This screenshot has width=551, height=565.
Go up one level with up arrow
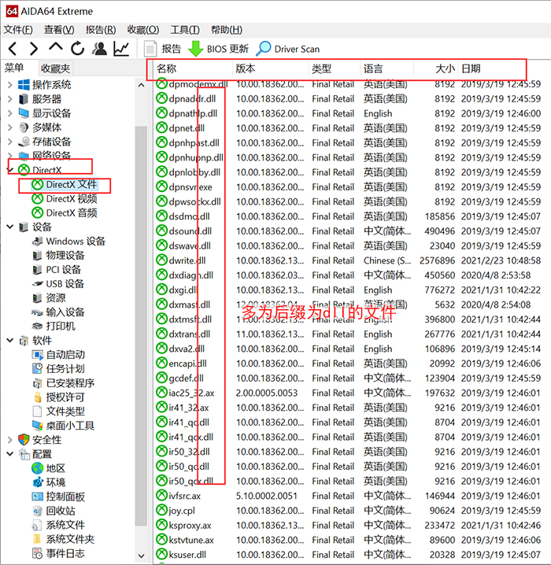[x=55, y=49]
